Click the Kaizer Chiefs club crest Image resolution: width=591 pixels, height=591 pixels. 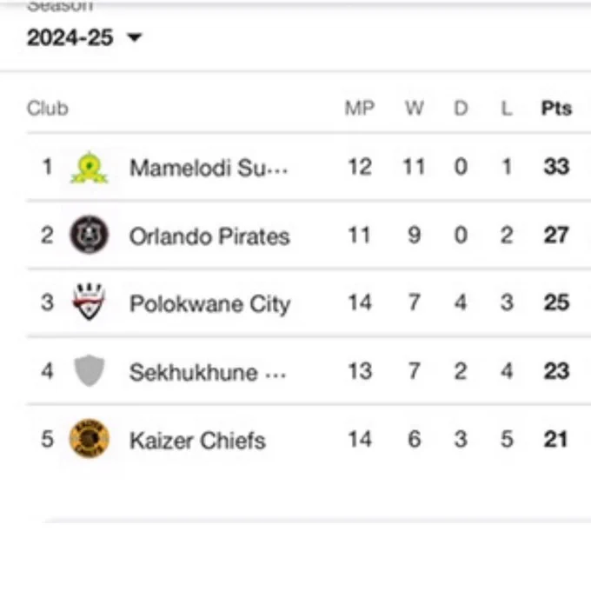click(x=89, y=439)
